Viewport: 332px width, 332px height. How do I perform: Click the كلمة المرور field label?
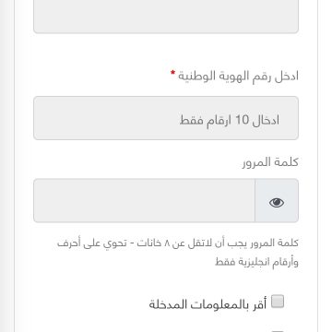pyautogui.click(x=270, y=162)
